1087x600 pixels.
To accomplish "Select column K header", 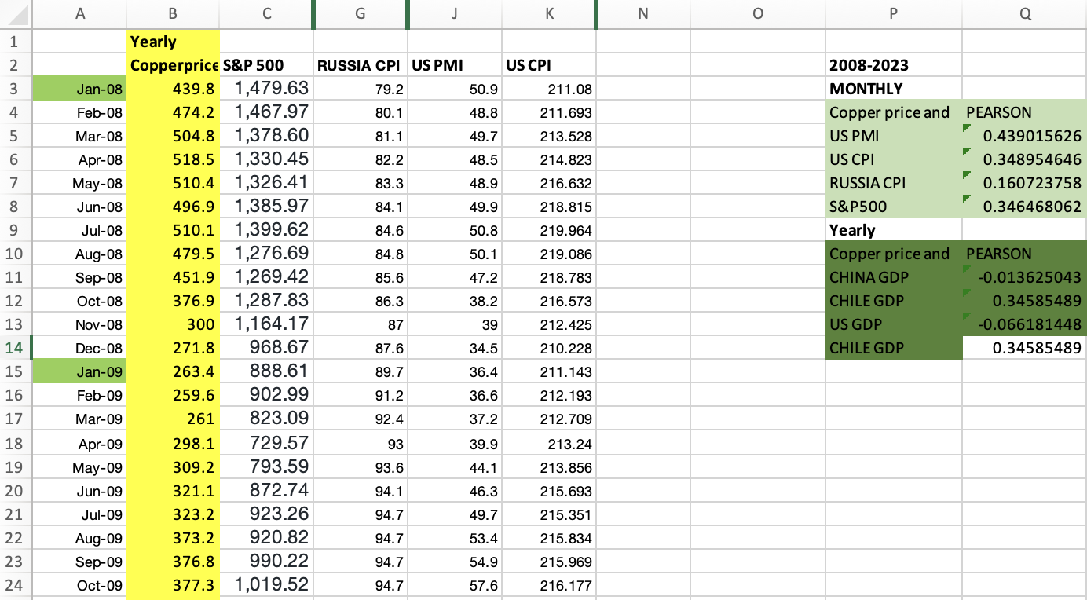I will (x=549, y=13).
